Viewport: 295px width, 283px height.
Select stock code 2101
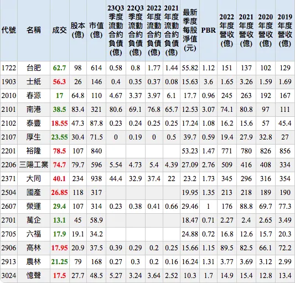click(9, 110)
